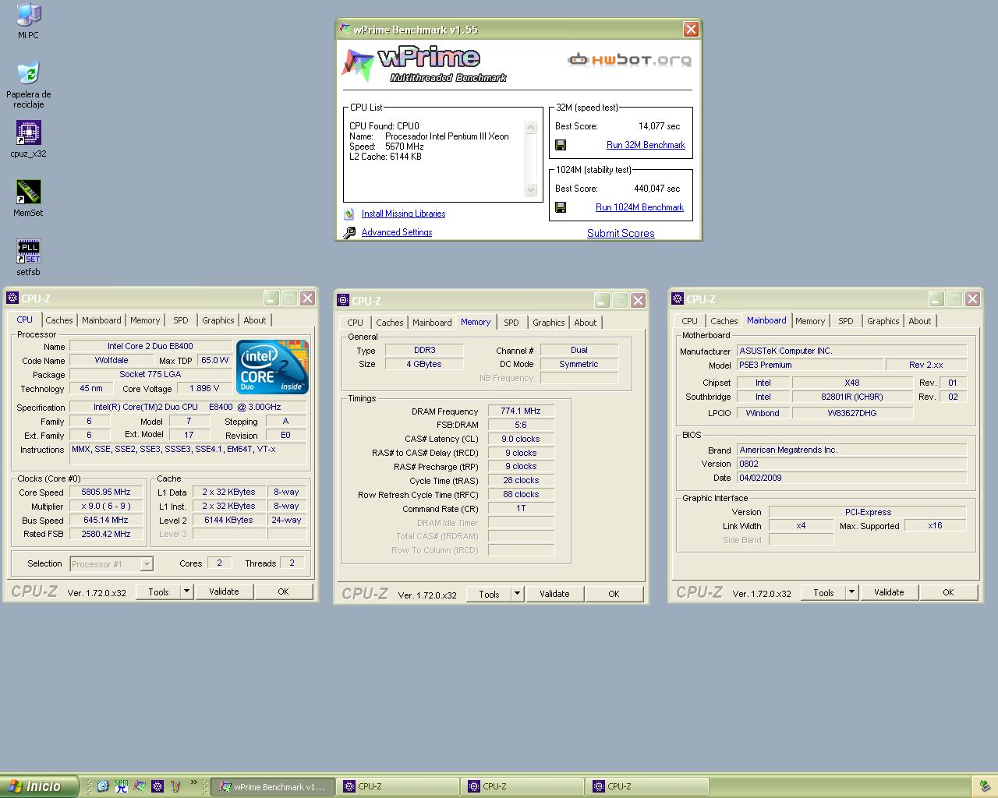Click the Core Speed value 5805.95 MHz
The image size is (998, 798).
(x=106, y=493)
